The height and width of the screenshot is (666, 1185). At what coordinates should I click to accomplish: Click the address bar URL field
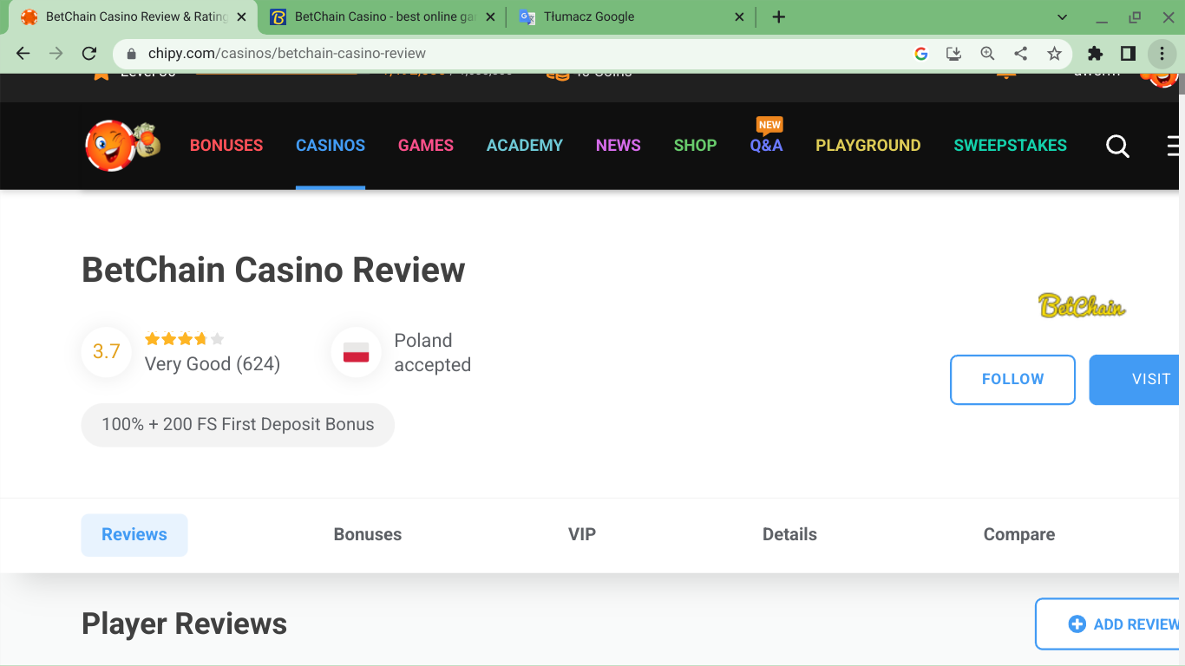click(x=520, y=54)
